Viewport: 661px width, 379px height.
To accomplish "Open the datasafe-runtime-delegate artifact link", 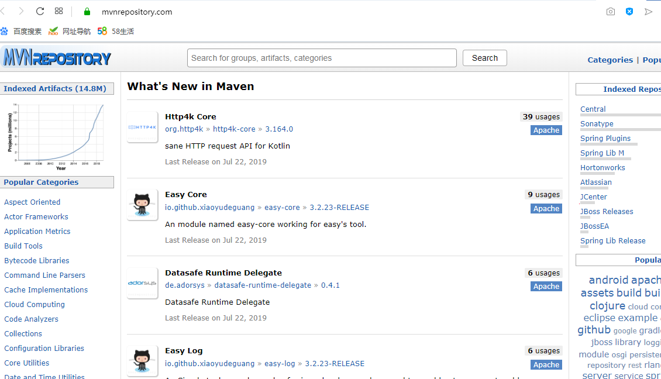I will coord(263,285).
